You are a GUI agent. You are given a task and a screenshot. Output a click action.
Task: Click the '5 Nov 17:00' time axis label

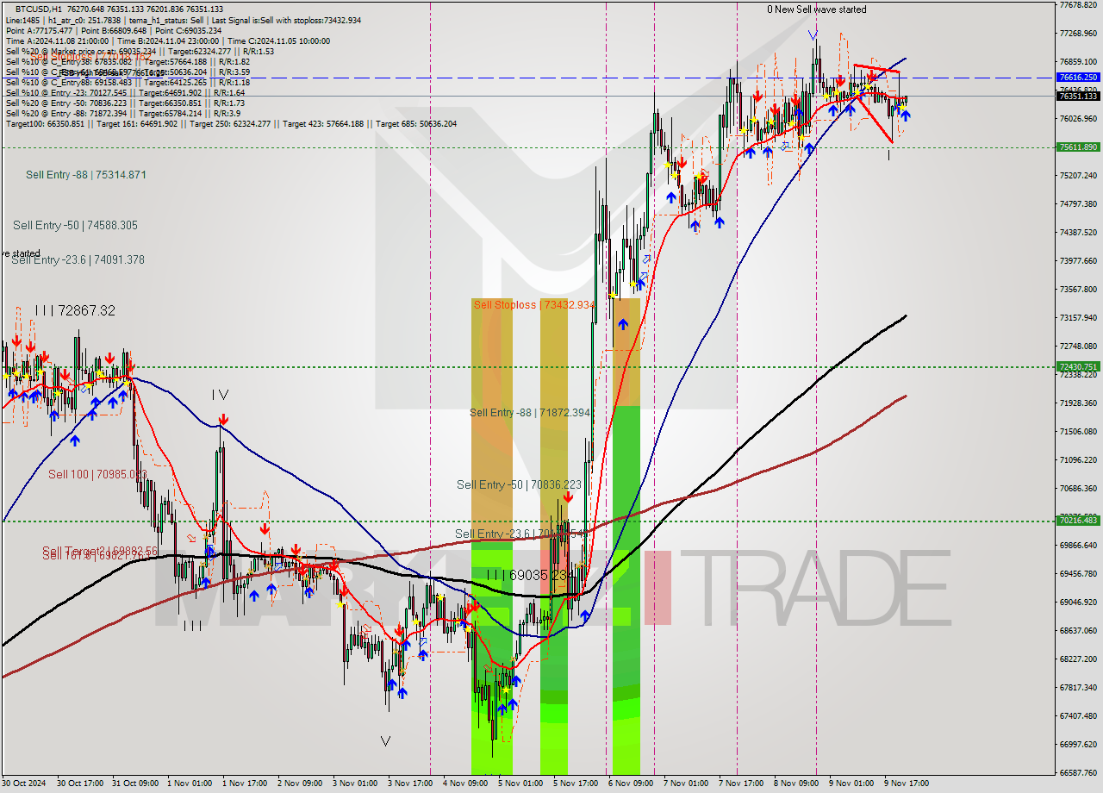576,784
